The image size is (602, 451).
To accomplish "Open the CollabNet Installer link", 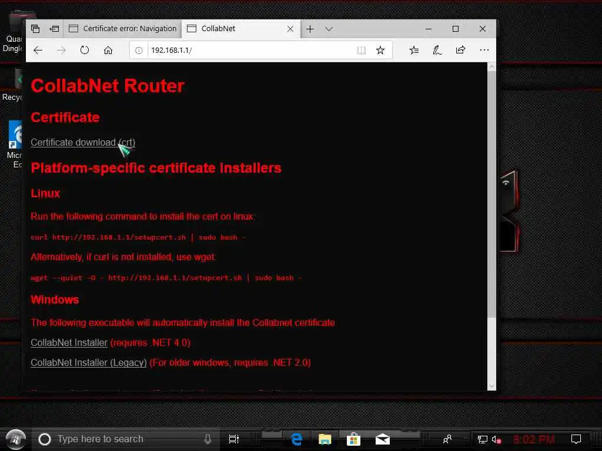I will pyautogui.click(x=69, y=342).
